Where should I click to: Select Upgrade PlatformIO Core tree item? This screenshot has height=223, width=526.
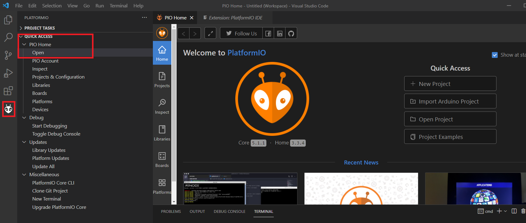[59, 207]
